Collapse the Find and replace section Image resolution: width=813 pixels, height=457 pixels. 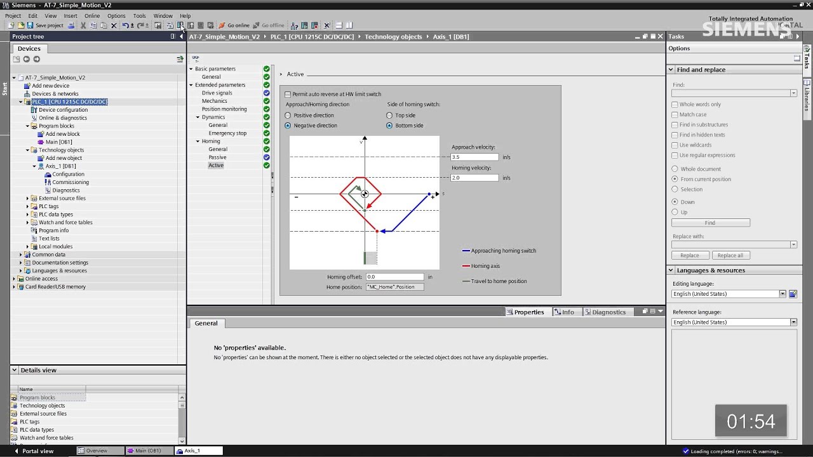(671, 70)
